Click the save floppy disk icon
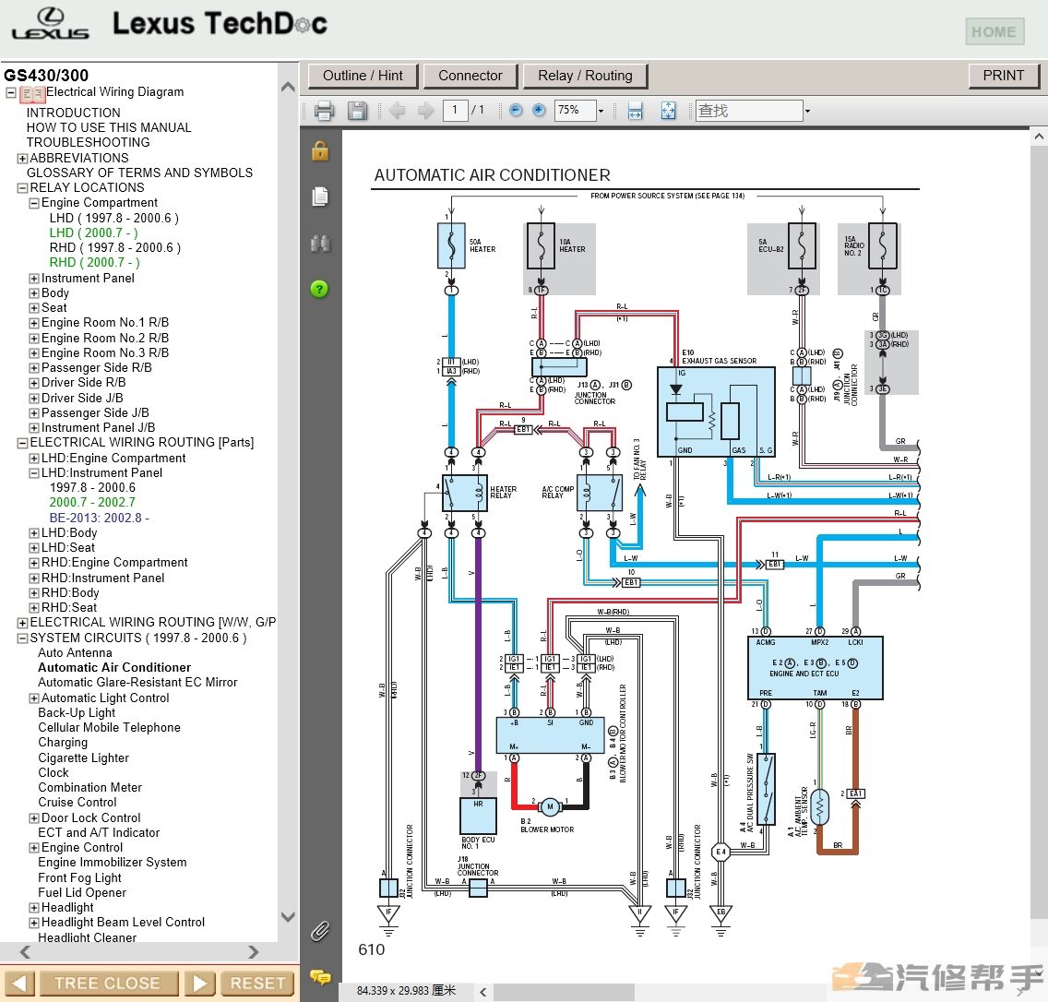Viewport: 1048px width, 1002px height. [358, 111]
